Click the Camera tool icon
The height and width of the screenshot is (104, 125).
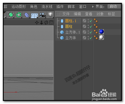[x=42, y=15]
